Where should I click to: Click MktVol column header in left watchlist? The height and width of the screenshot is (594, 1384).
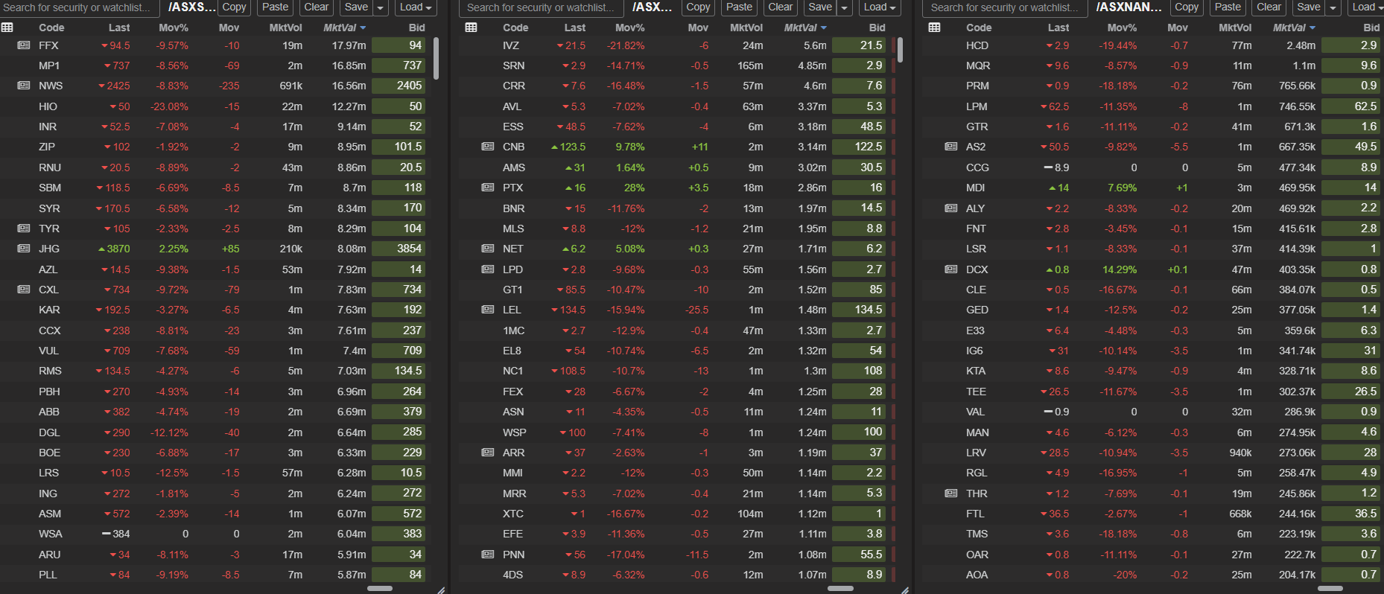click(286, 28)
